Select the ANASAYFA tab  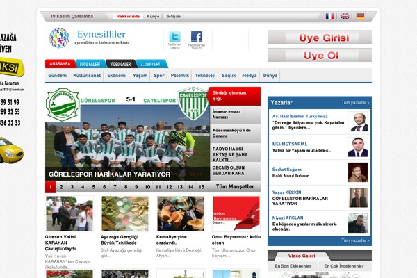(x=60, y=64)
